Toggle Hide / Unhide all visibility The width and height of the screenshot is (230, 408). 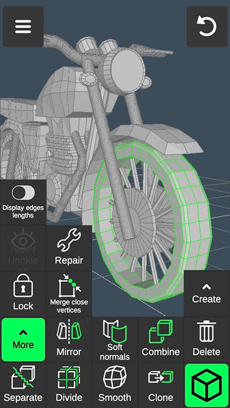point(23,248)
